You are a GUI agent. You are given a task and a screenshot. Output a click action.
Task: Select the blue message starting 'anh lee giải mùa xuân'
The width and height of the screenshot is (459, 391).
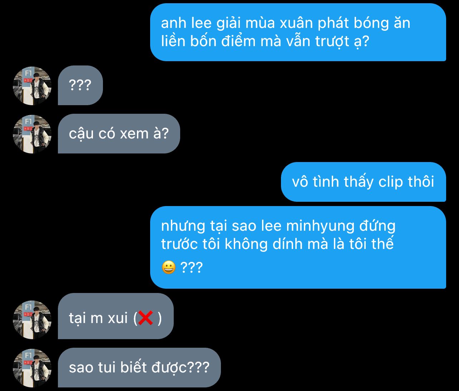(x=298, y=32)
